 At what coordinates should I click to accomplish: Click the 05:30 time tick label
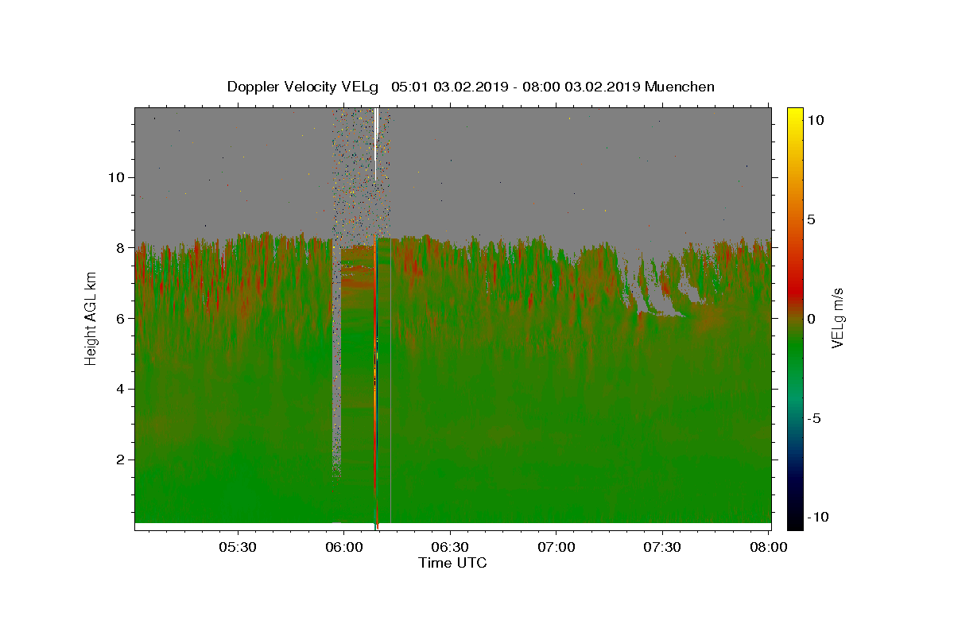pyautogui.click(x=238, y=548)
